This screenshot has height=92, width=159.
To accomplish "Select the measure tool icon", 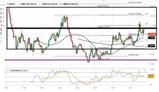I will coord(1,25).
